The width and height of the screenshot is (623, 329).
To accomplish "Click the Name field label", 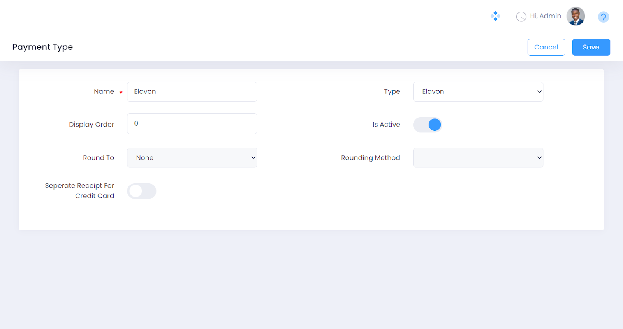I will [x=104, y=91].
